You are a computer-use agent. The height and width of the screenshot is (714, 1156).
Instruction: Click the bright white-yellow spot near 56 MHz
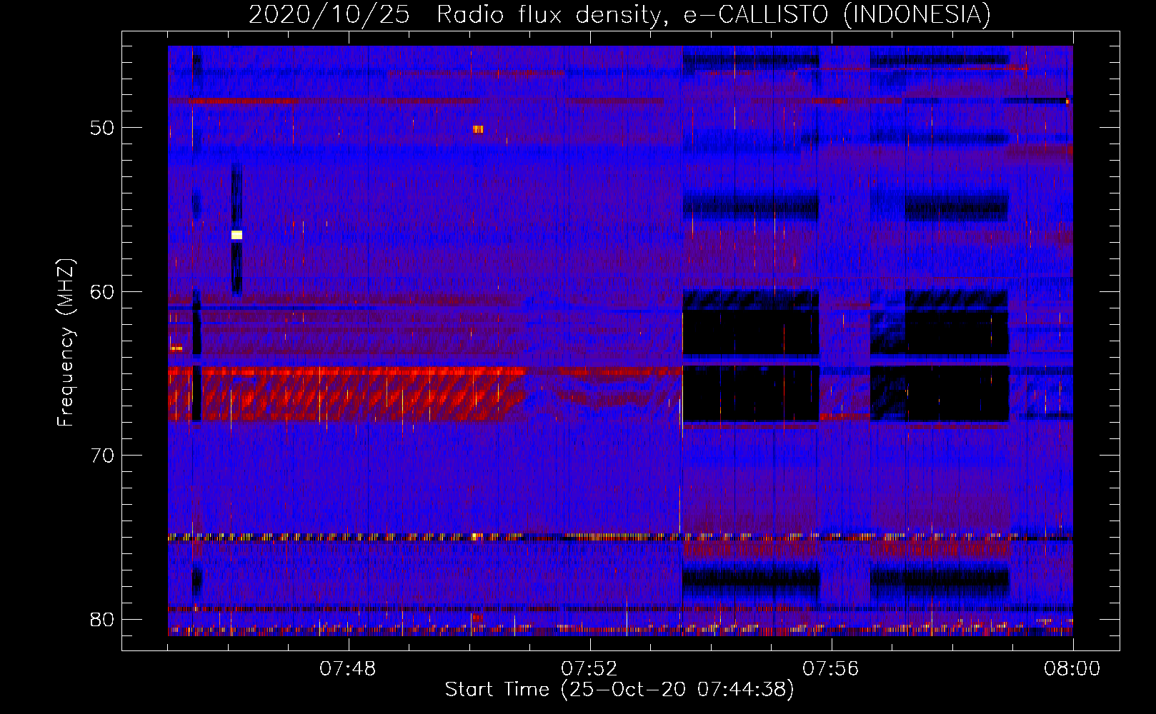pyautogui.click(x=236, y=235)
